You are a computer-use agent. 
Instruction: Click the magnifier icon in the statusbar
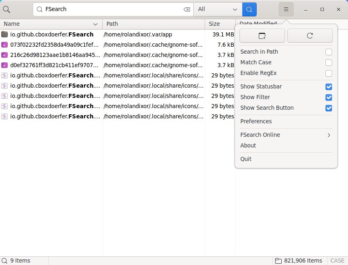pyautogui.click(x=4, y=260)
